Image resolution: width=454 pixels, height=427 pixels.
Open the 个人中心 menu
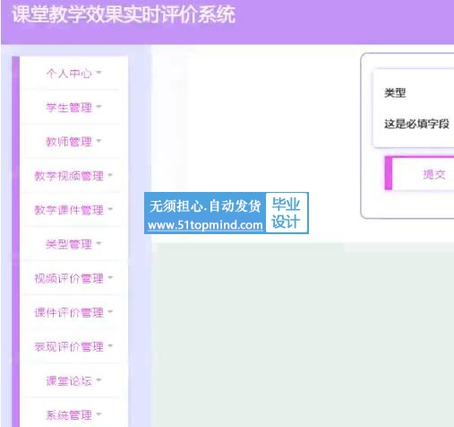click(73, 73)
